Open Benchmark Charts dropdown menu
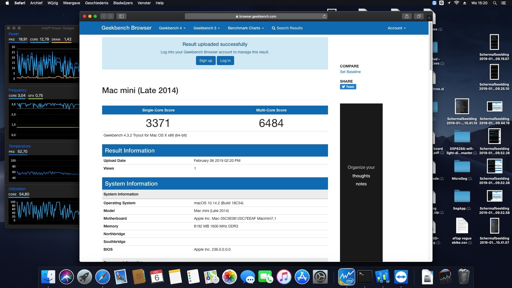 pyautogui.click(x=246, y=28)
